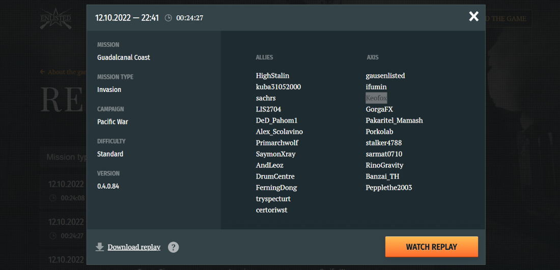This screenshot has width=560, height=270.
Task: Click the clock icon beside replay duration
Action: pyautogui.click(x=168, y=18)
